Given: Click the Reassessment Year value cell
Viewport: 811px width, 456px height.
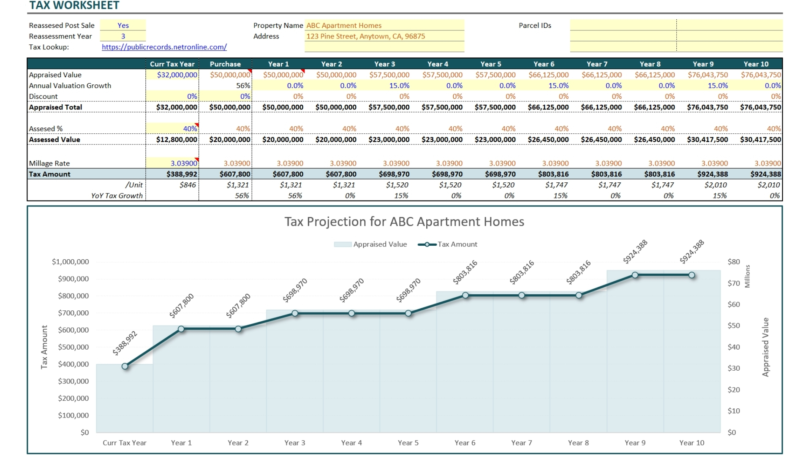Looking at the screenshot, I should (123, 36).
